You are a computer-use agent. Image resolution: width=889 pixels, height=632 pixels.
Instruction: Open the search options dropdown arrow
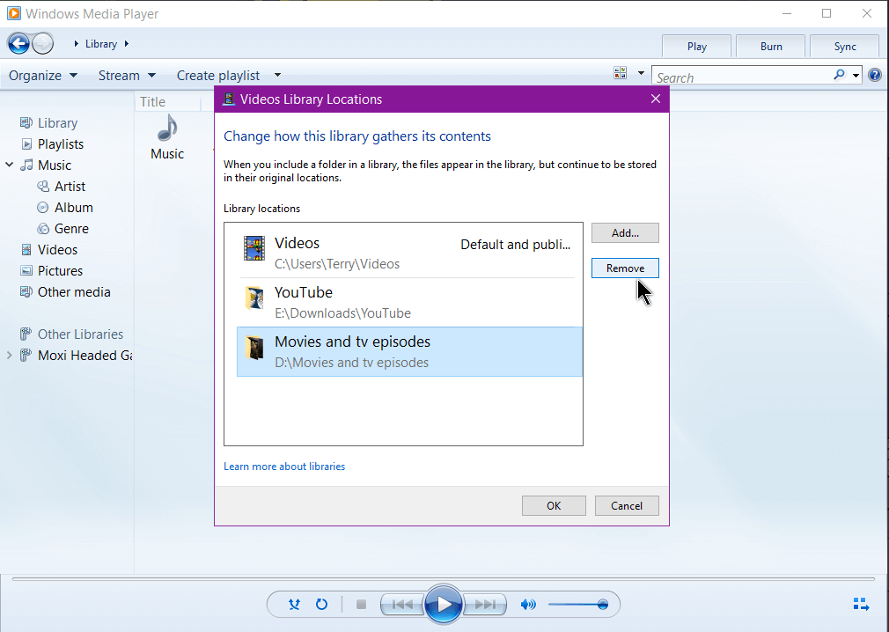pos(856,76)
